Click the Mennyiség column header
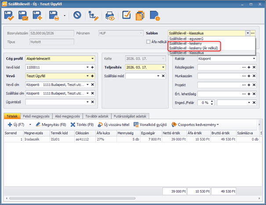Viewport: 266px width, 205px height. click(x=128, y=133)
